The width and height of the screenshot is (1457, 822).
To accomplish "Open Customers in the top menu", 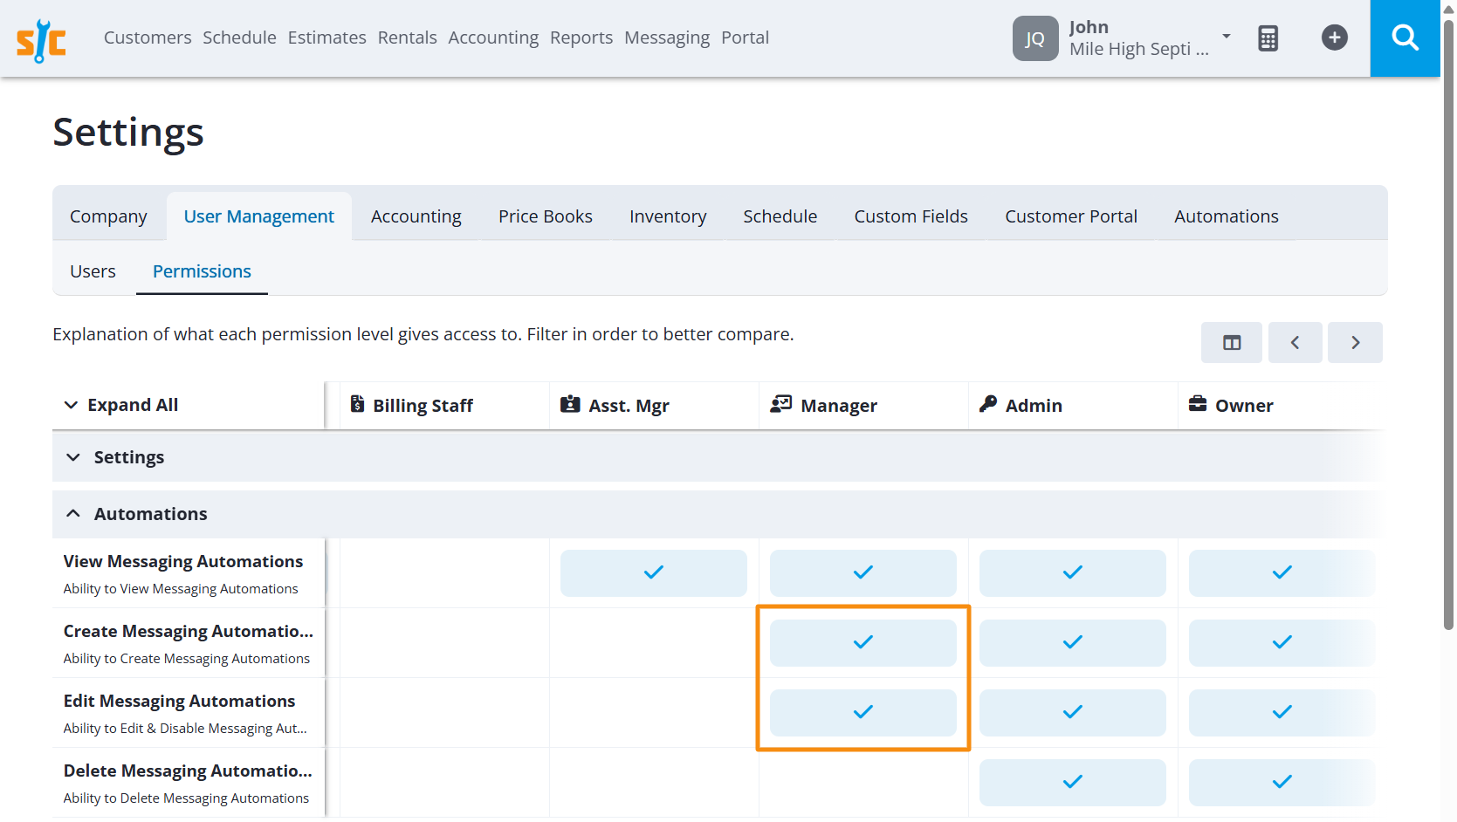I will (x=148, y=38).
